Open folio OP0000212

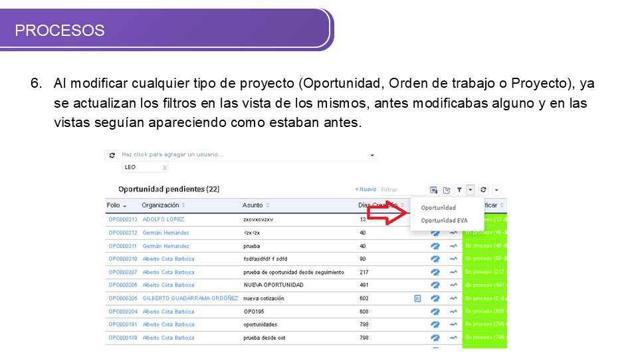(x=123, y=233)
